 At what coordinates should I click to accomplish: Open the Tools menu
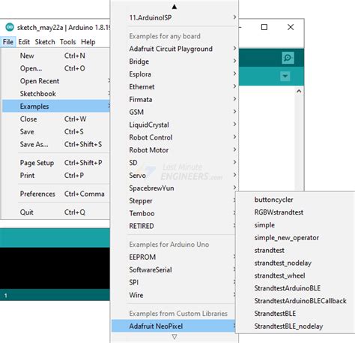(67, 42)
